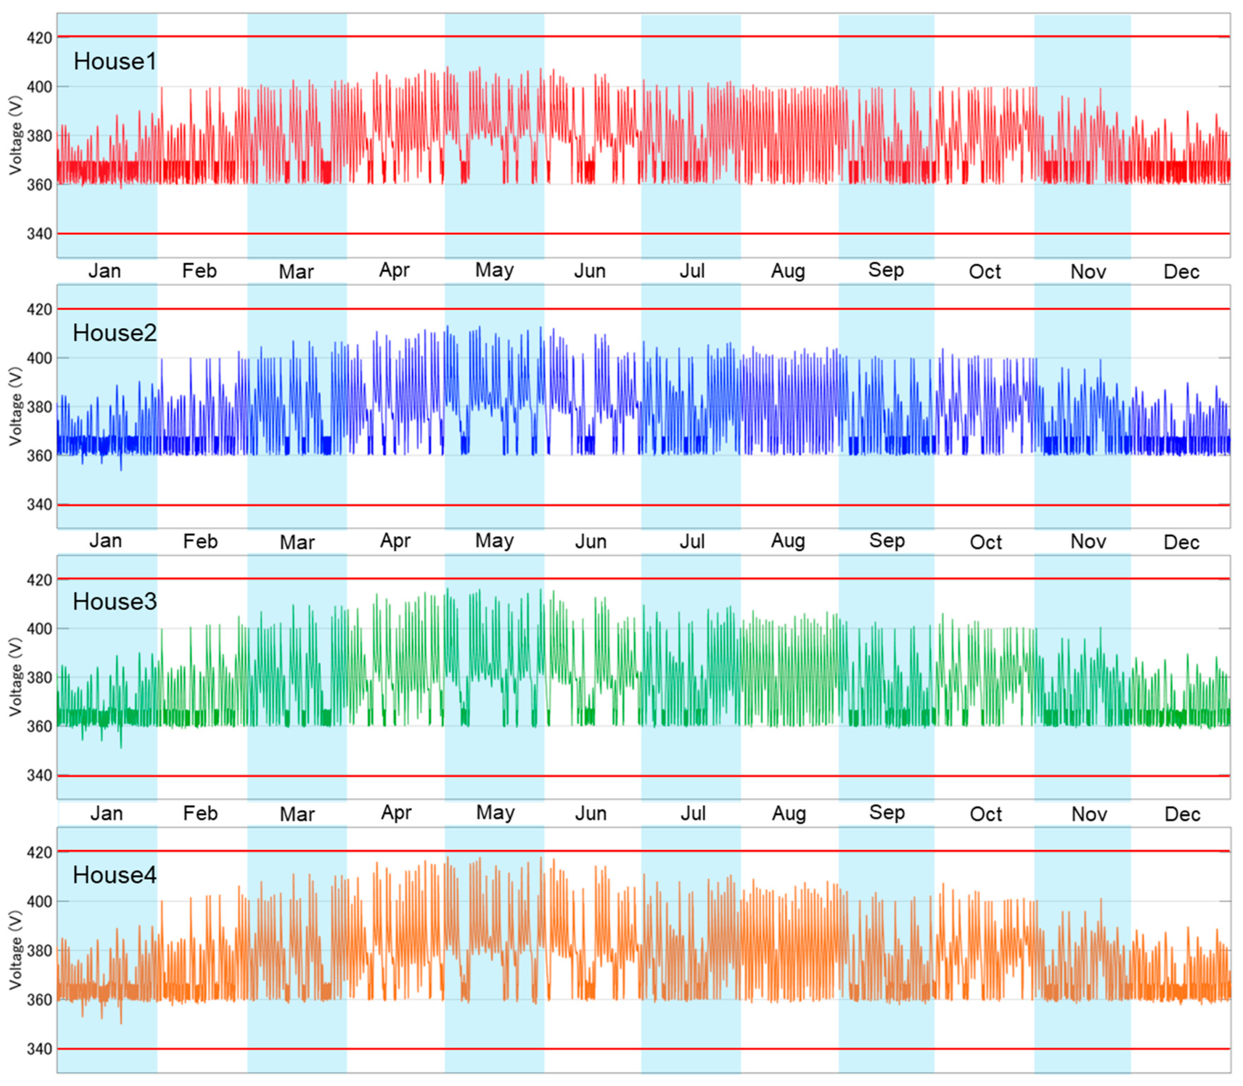Viewport: 1243px width, 1086px height.
Task: Click the House4 chart title label
Action: (x=115, y=875)
